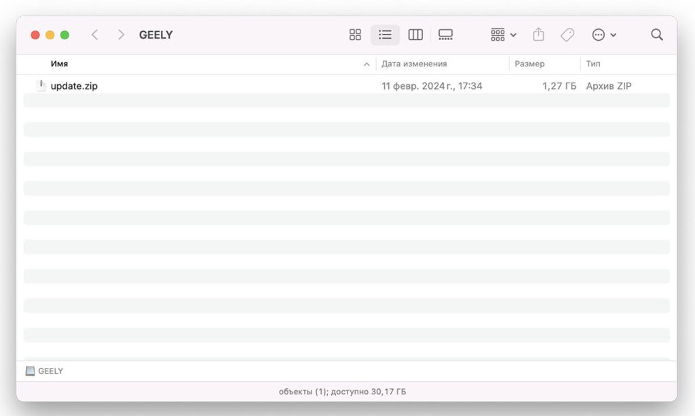
Task: Sort by Дата изменения column header
Action: [x=414, y=64]
